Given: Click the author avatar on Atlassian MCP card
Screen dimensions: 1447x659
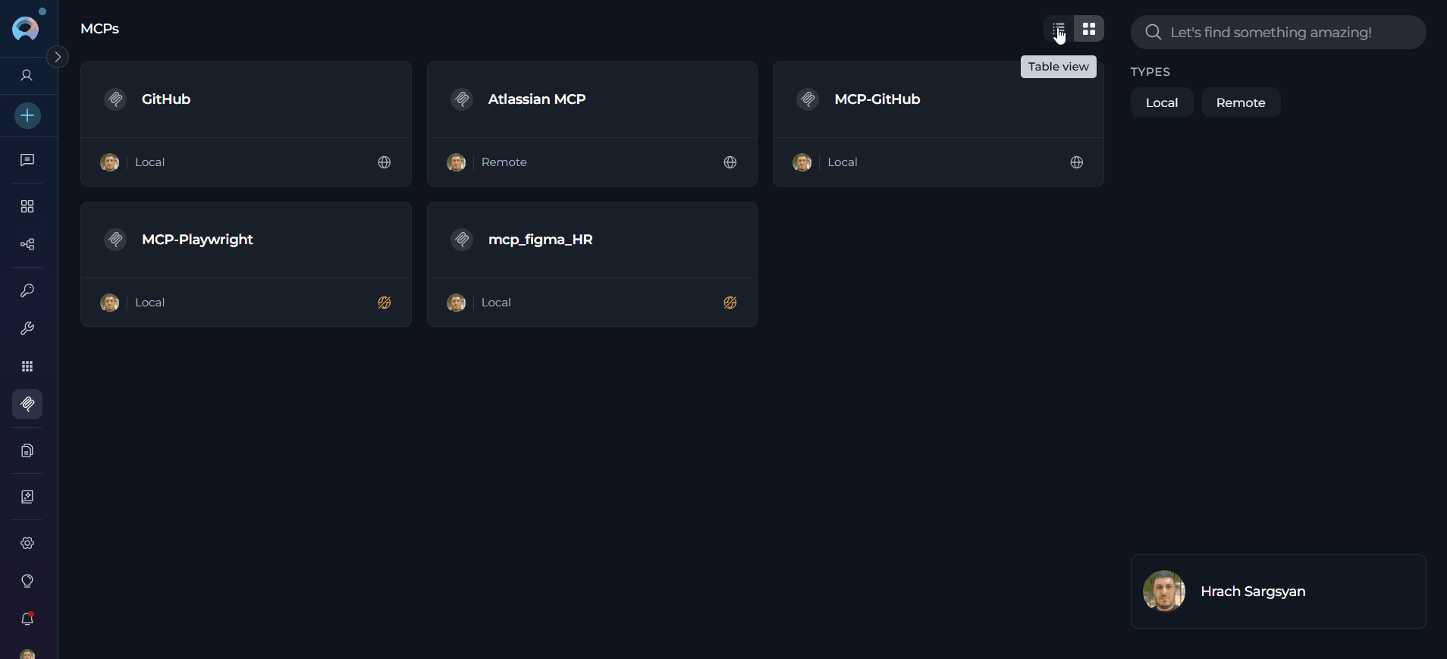Looking at the screenshot, I should point(457,162).
